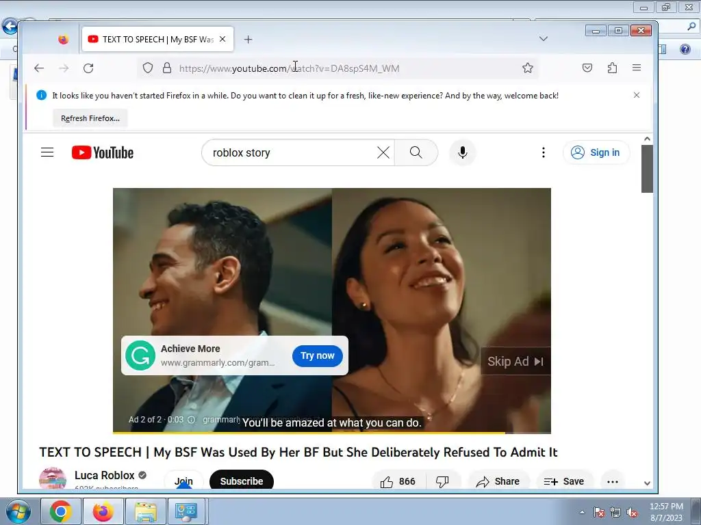Click Try now on Grammarly ad
The image size is (701, 525).
click(318, 355)
